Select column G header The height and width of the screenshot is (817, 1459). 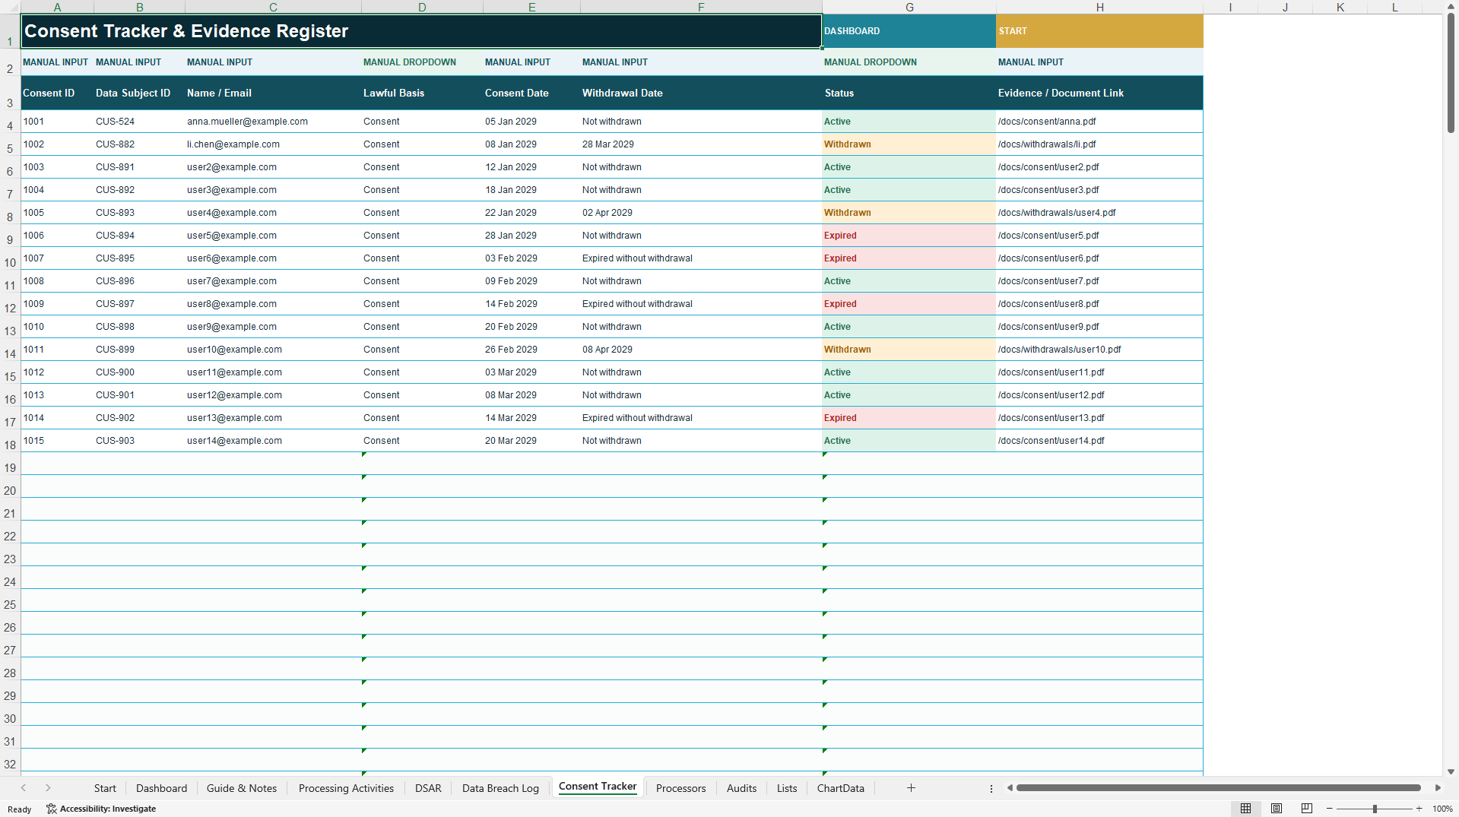[x=909, y=7]
